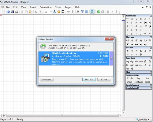153x122 pixels.
Task: Collapse the Programming panel
Action: click(x=151, y=75)
